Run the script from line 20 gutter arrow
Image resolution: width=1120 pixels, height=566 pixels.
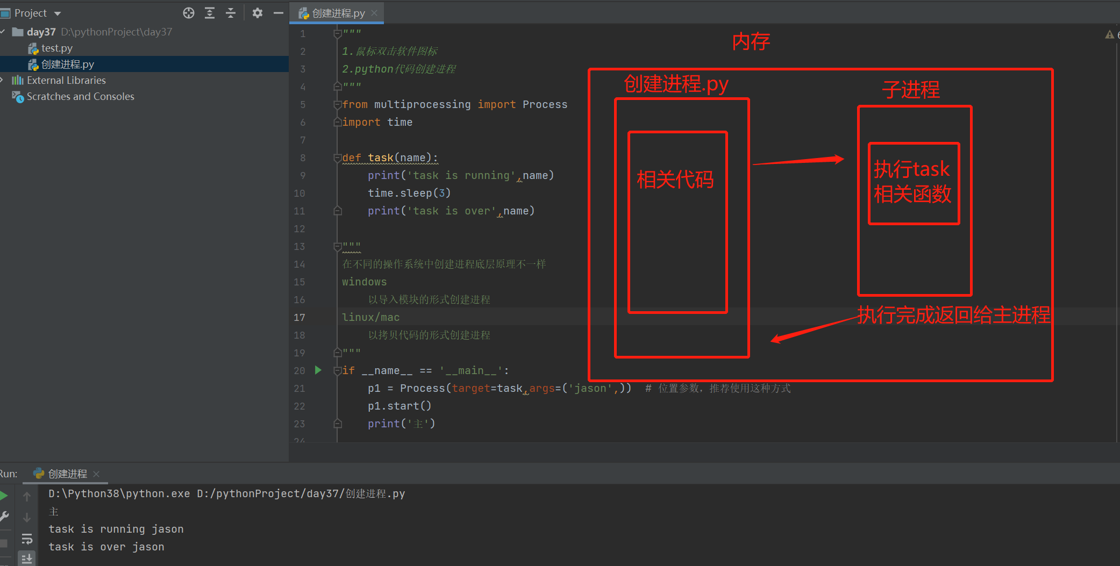tap(318, 370)
